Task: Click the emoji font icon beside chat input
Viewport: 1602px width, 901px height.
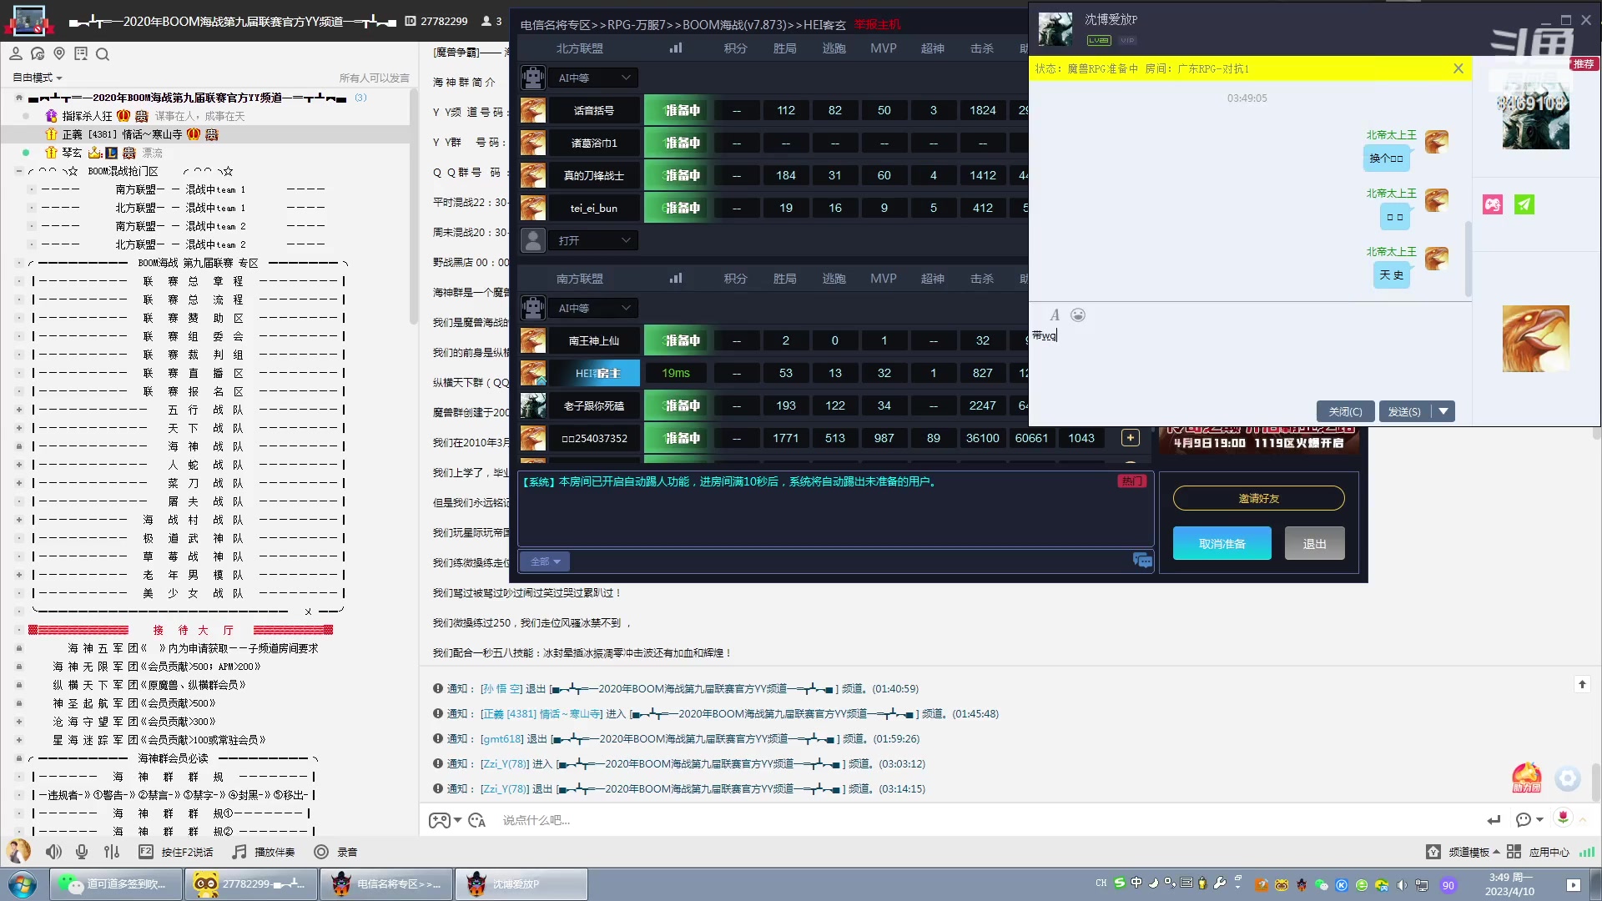Action: point(477,820)
